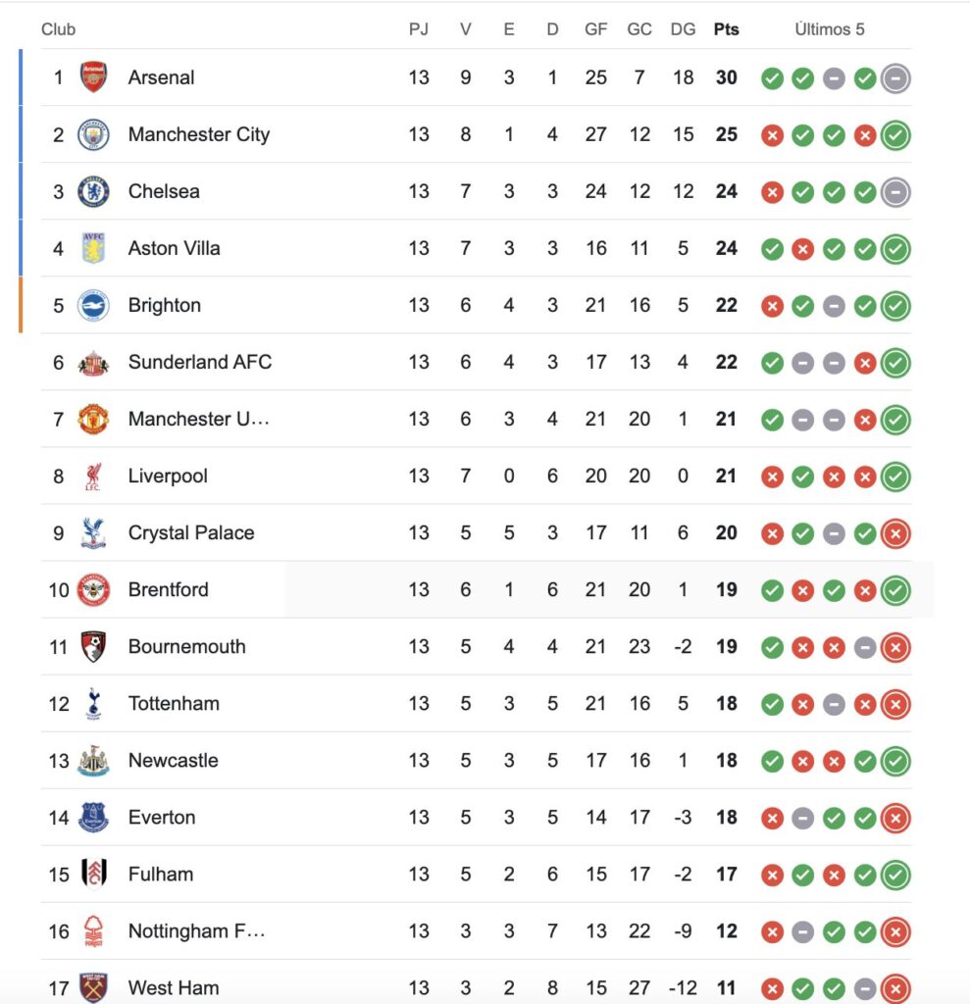Click the Everton crest icon

point(93,817)
